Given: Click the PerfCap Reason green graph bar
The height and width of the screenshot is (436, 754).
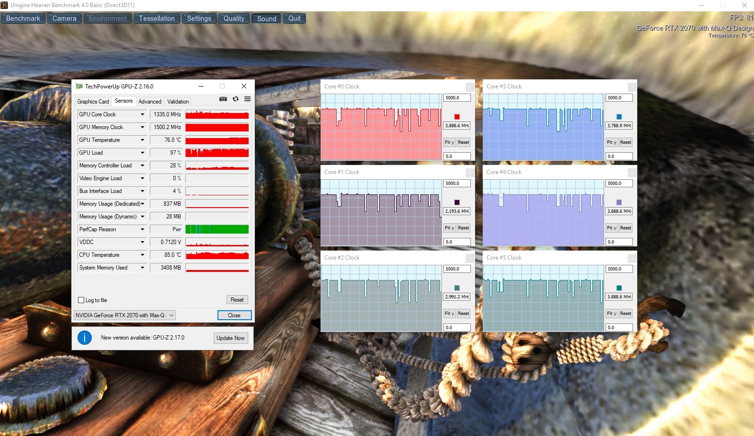Looking at the screenshot, I should point(217,229).
